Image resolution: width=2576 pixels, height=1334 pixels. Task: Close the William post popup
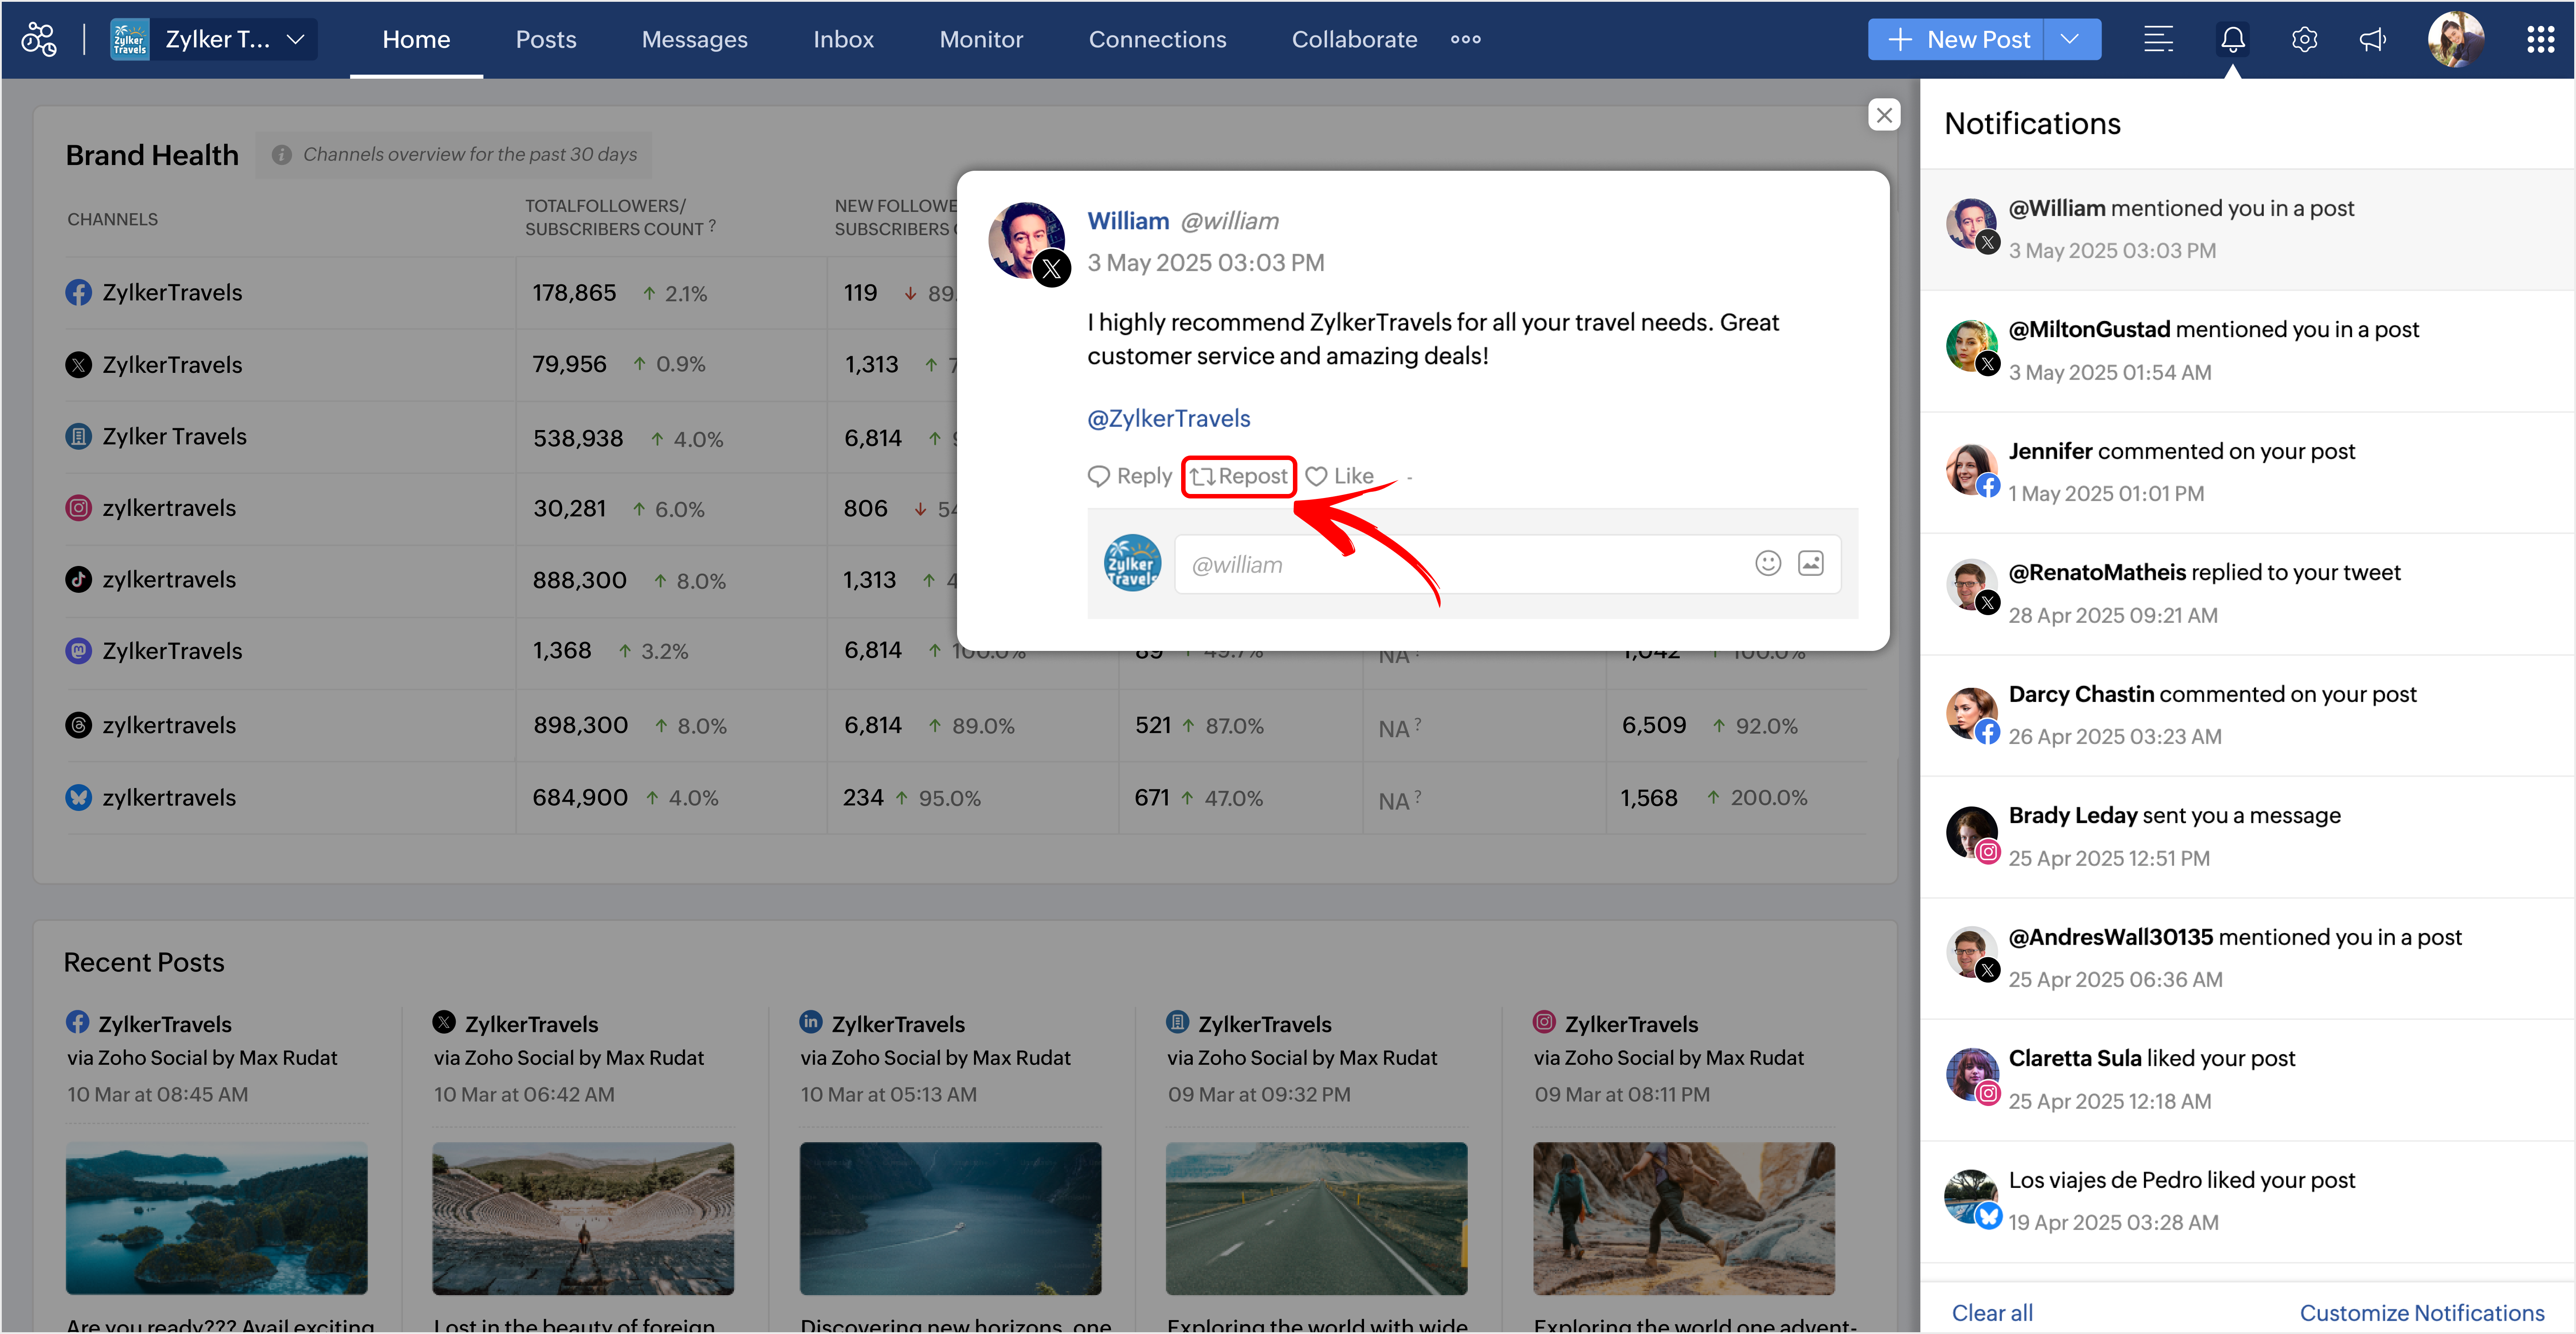[x=1884, y=115]
